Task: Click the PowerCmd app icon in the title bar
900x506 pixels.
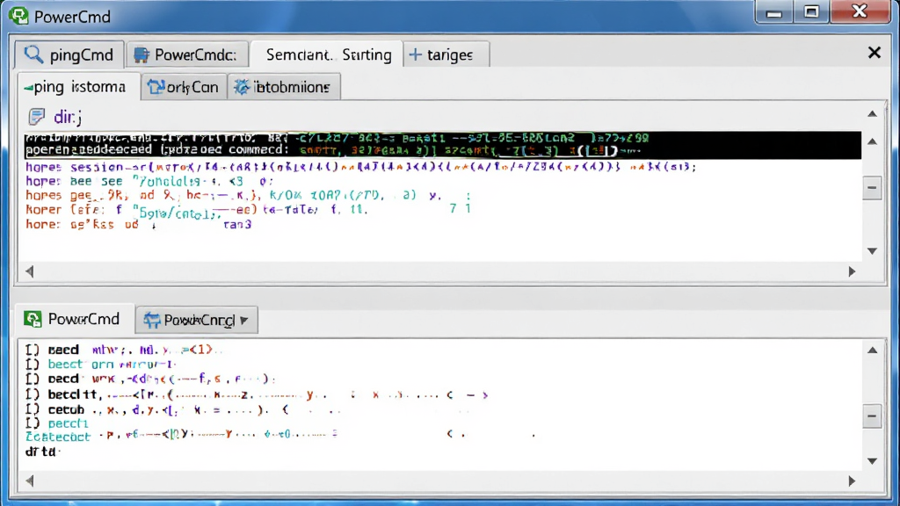Action: click(x=18, y=16)
